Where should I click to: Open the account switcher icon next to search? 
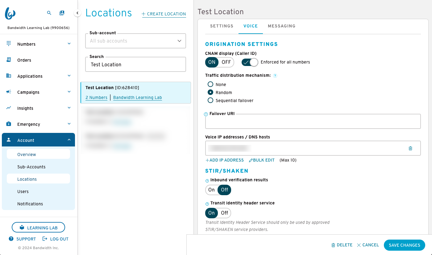62,13
